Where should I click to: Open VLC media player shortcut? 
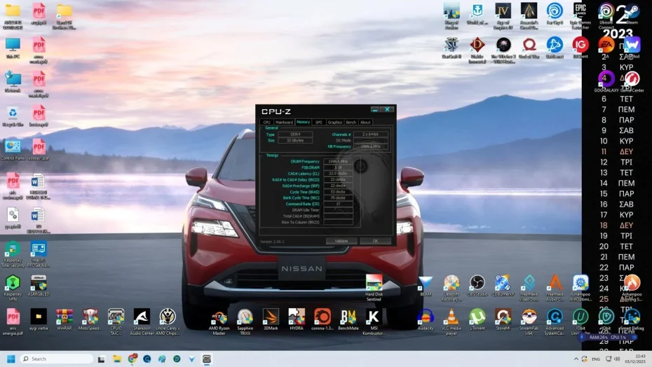(x=452, y=317)
